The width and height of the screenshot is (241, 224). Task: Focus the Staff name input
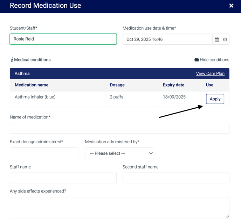(x=63, y=178)
